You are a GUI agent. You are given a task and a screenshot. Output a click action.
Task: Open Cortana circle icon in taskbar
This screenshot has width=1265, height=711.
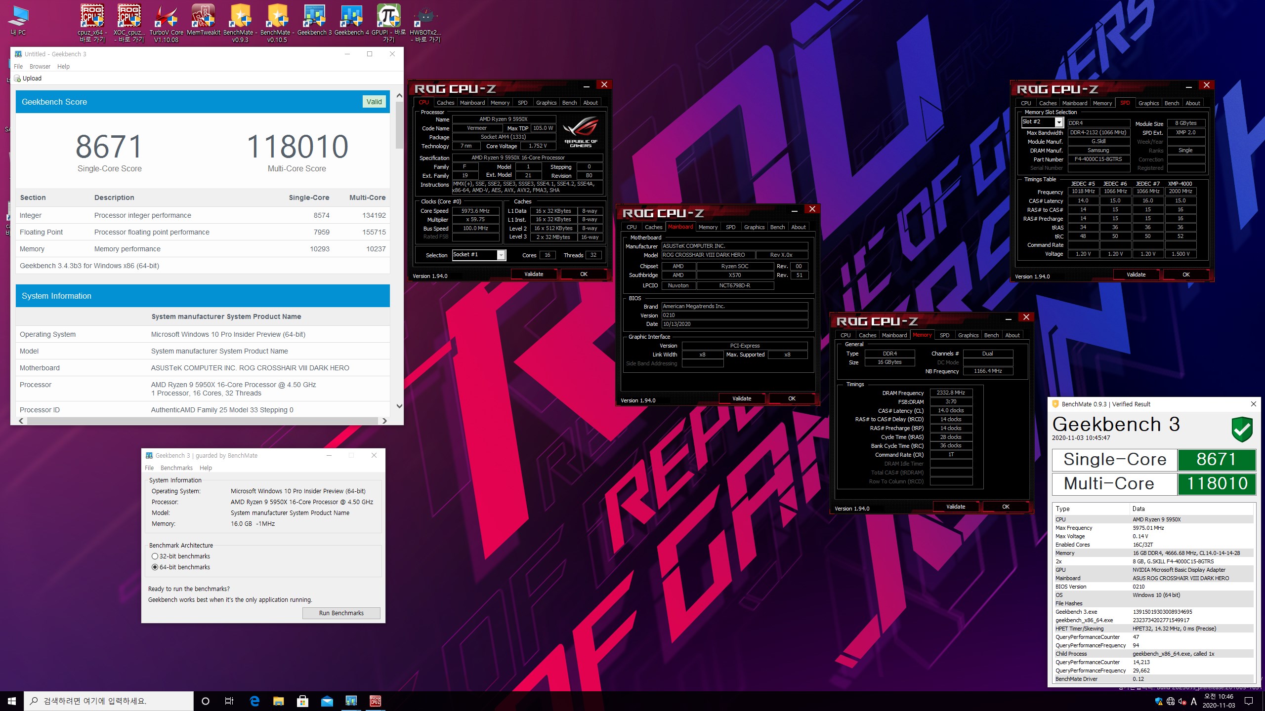point(206,701)
